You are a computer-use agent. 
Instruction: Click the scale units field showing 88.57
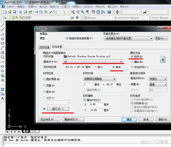coord(111,84)
